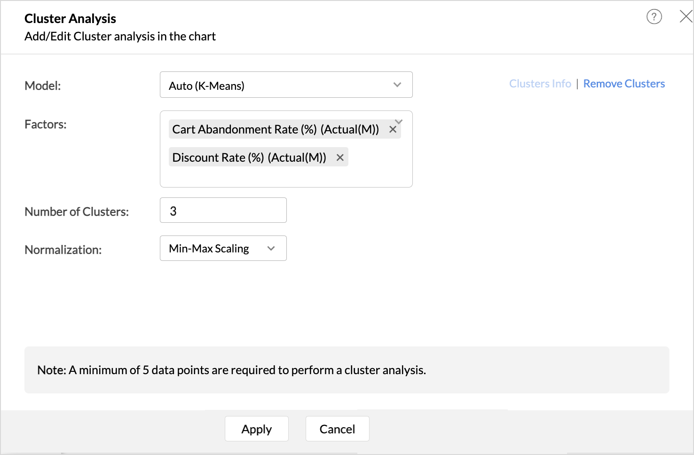The image size is (694, 455).
Task: Remove the Discount Rate factor
Action: pyautogui.click(x=340, y=157)
